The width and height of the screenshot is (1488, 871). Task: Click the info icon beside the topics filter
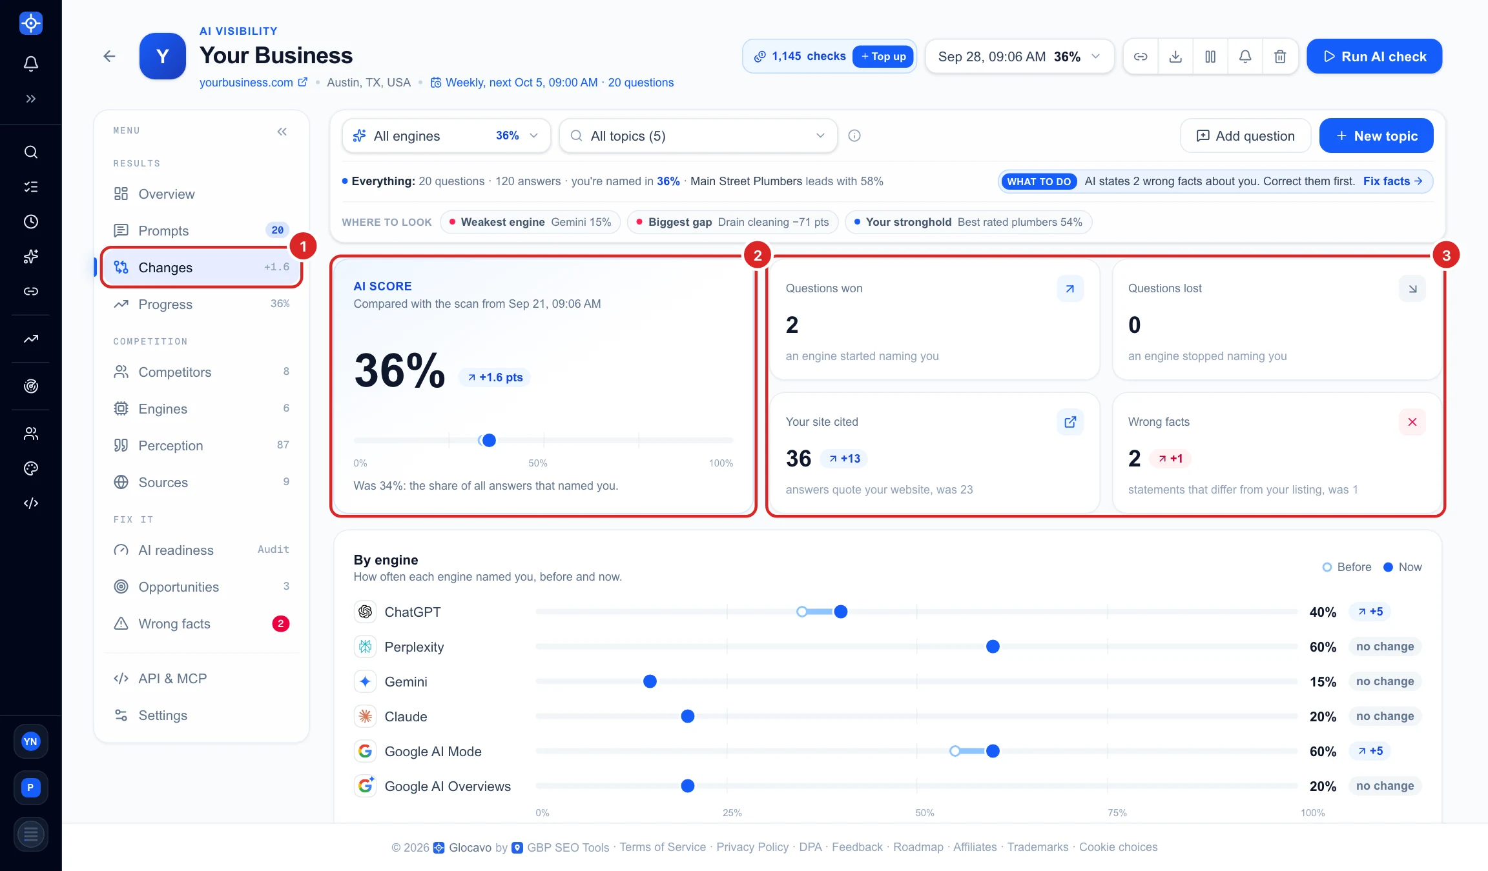(x=854, y=135)
